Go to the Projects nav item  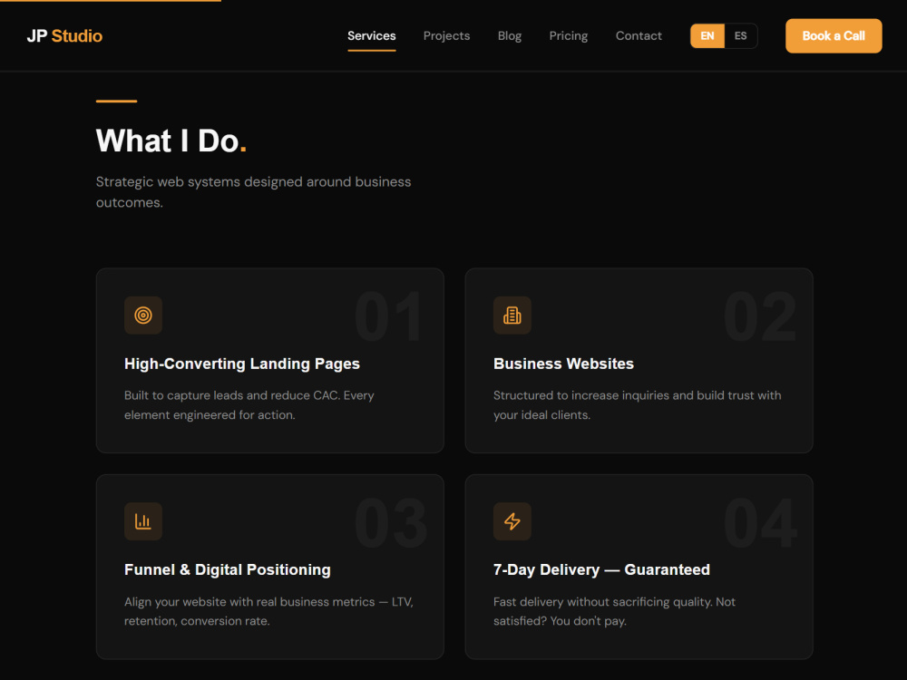446,36
